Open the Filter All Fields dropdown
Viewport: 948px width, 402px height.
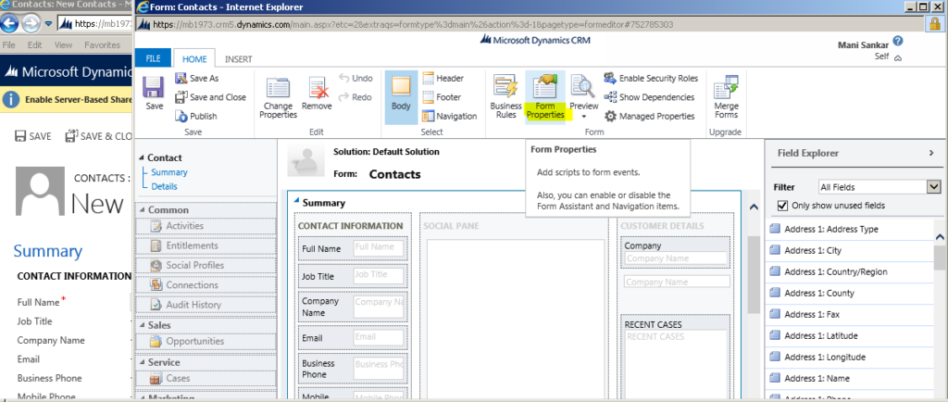(879, 187)
